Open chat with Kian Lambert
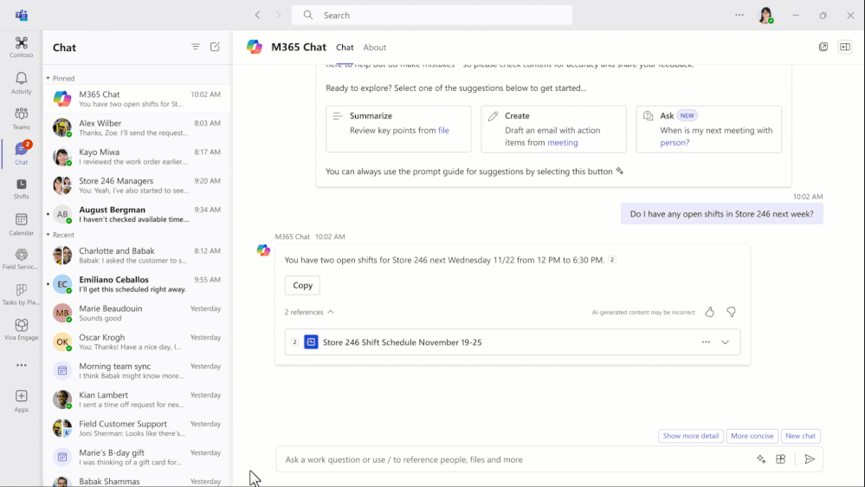Image resolution: width=865 pixels, height=487 pixels. [x=138, y=399]
